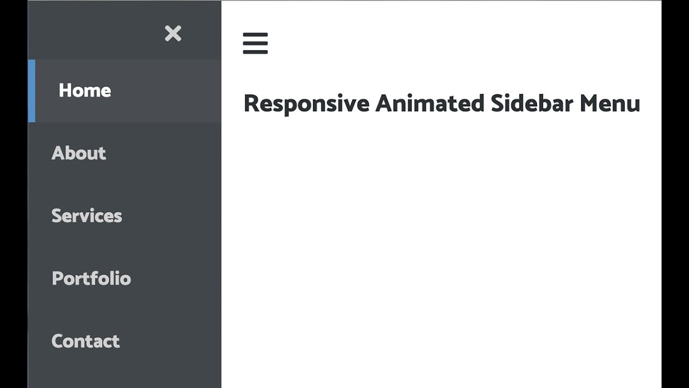Toggle the hamburger menu icon

[x=255, y=43]
